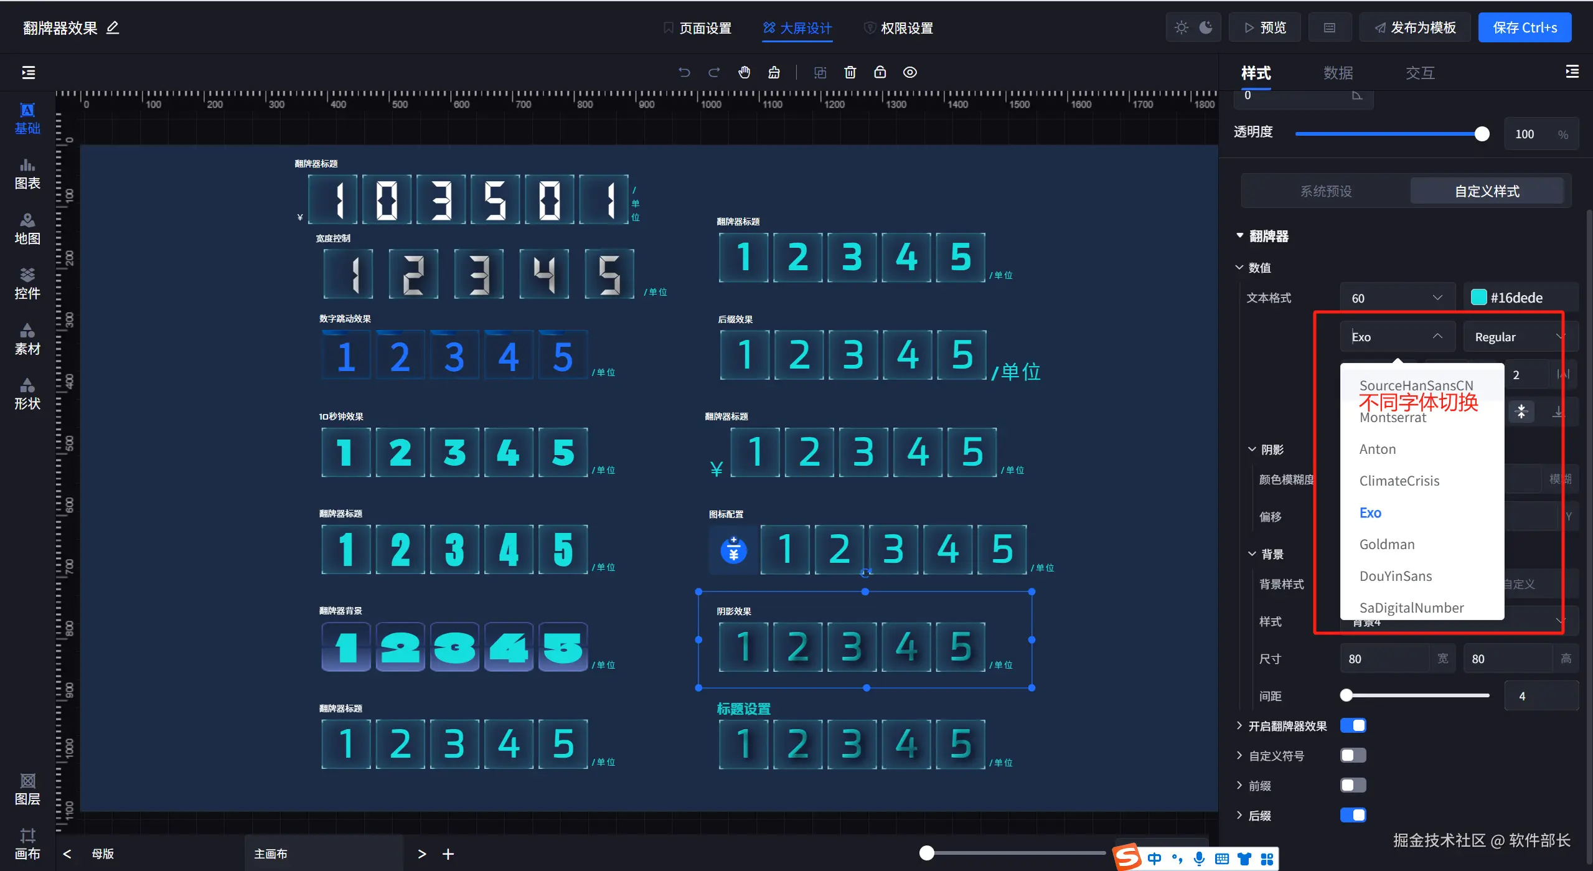Open the Regular font weight dropdown
This screenshot has width=1593, height=871.
pos(1518,337)
